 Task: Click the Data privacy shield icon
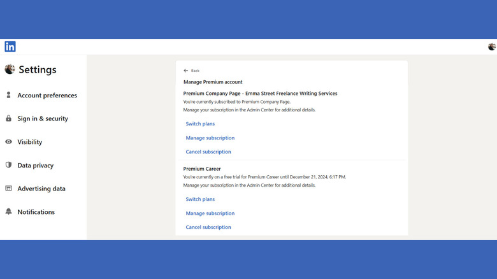pos(8,165)
